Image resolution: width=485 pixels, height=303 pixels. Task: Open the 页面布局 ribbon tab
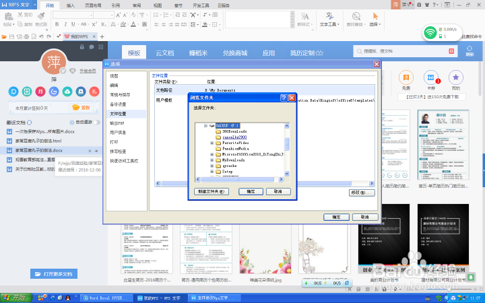click(93, 5)
